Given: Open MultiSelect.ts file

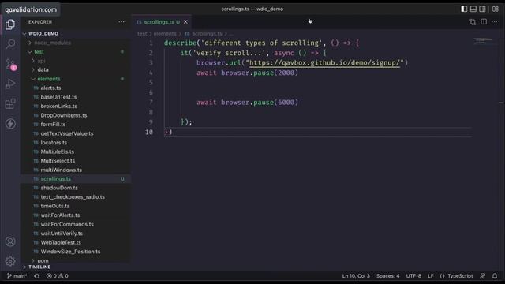Looking at the screenshot, I should [x=58, y=161].
